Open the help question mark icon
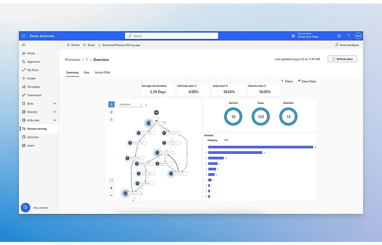Image resolution: width=382 pixels, height=245 pixels. point(349,36)
